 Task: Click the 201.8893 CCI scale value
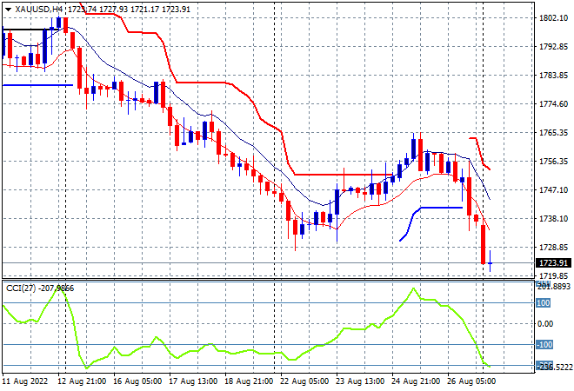coord(553,286)
